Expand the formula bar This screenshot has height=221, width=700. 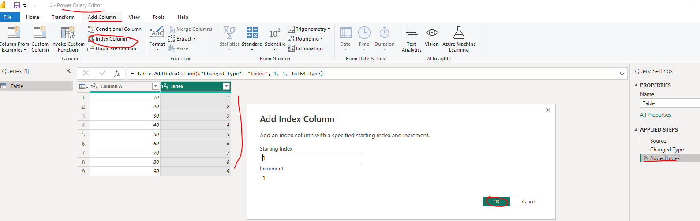click(622, 74)
